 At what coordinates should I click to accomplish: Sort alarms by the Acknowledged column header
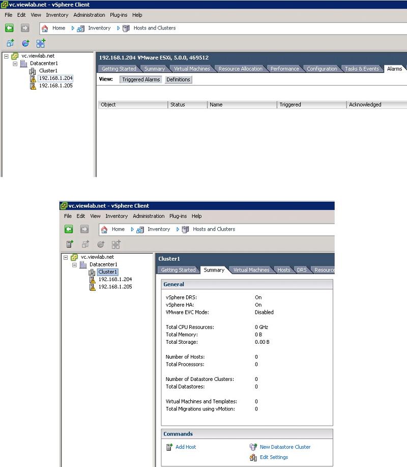tap(376, 104)
